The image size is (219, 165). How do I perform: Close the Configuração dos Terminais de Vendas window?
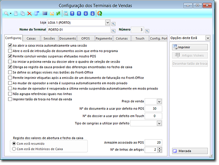(207, 5)
